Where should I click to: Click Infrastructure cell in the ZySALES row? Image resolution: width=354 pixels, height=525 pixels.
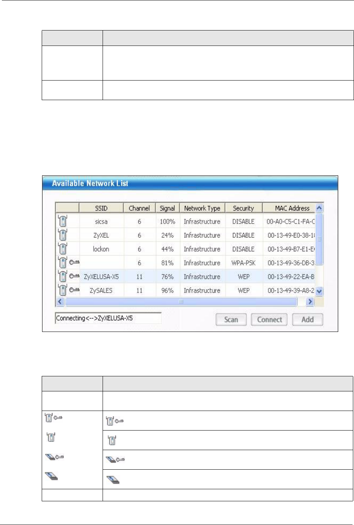[202, 291]
